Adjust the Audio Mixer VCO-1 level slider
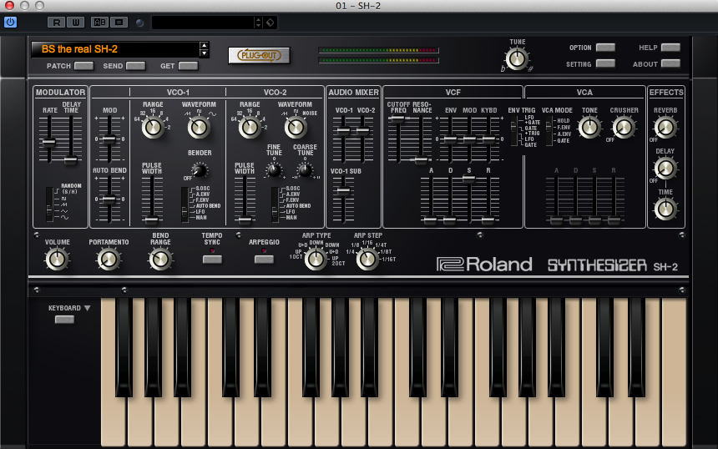718x449 pixels. click(x=343, y=131)
